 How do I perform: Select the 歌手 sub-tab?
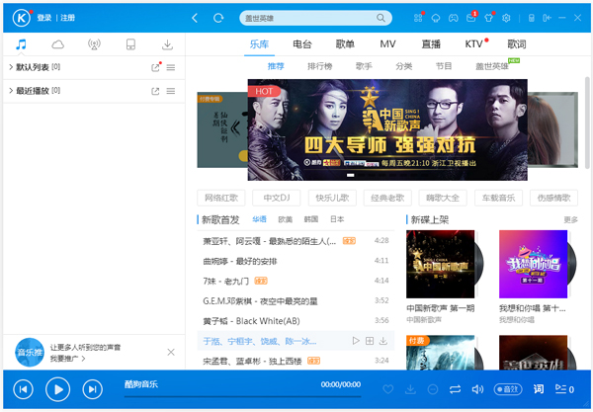364,66
